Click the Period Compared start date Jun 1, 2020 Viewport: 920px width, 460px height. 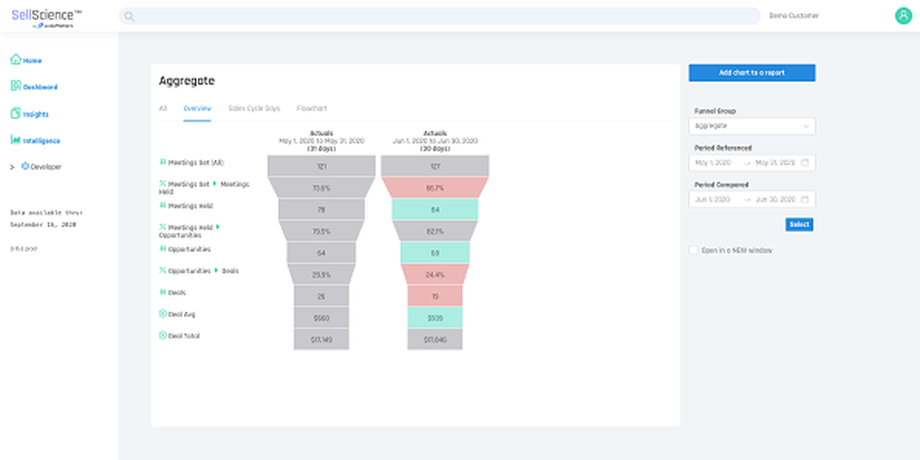[713, 200]
